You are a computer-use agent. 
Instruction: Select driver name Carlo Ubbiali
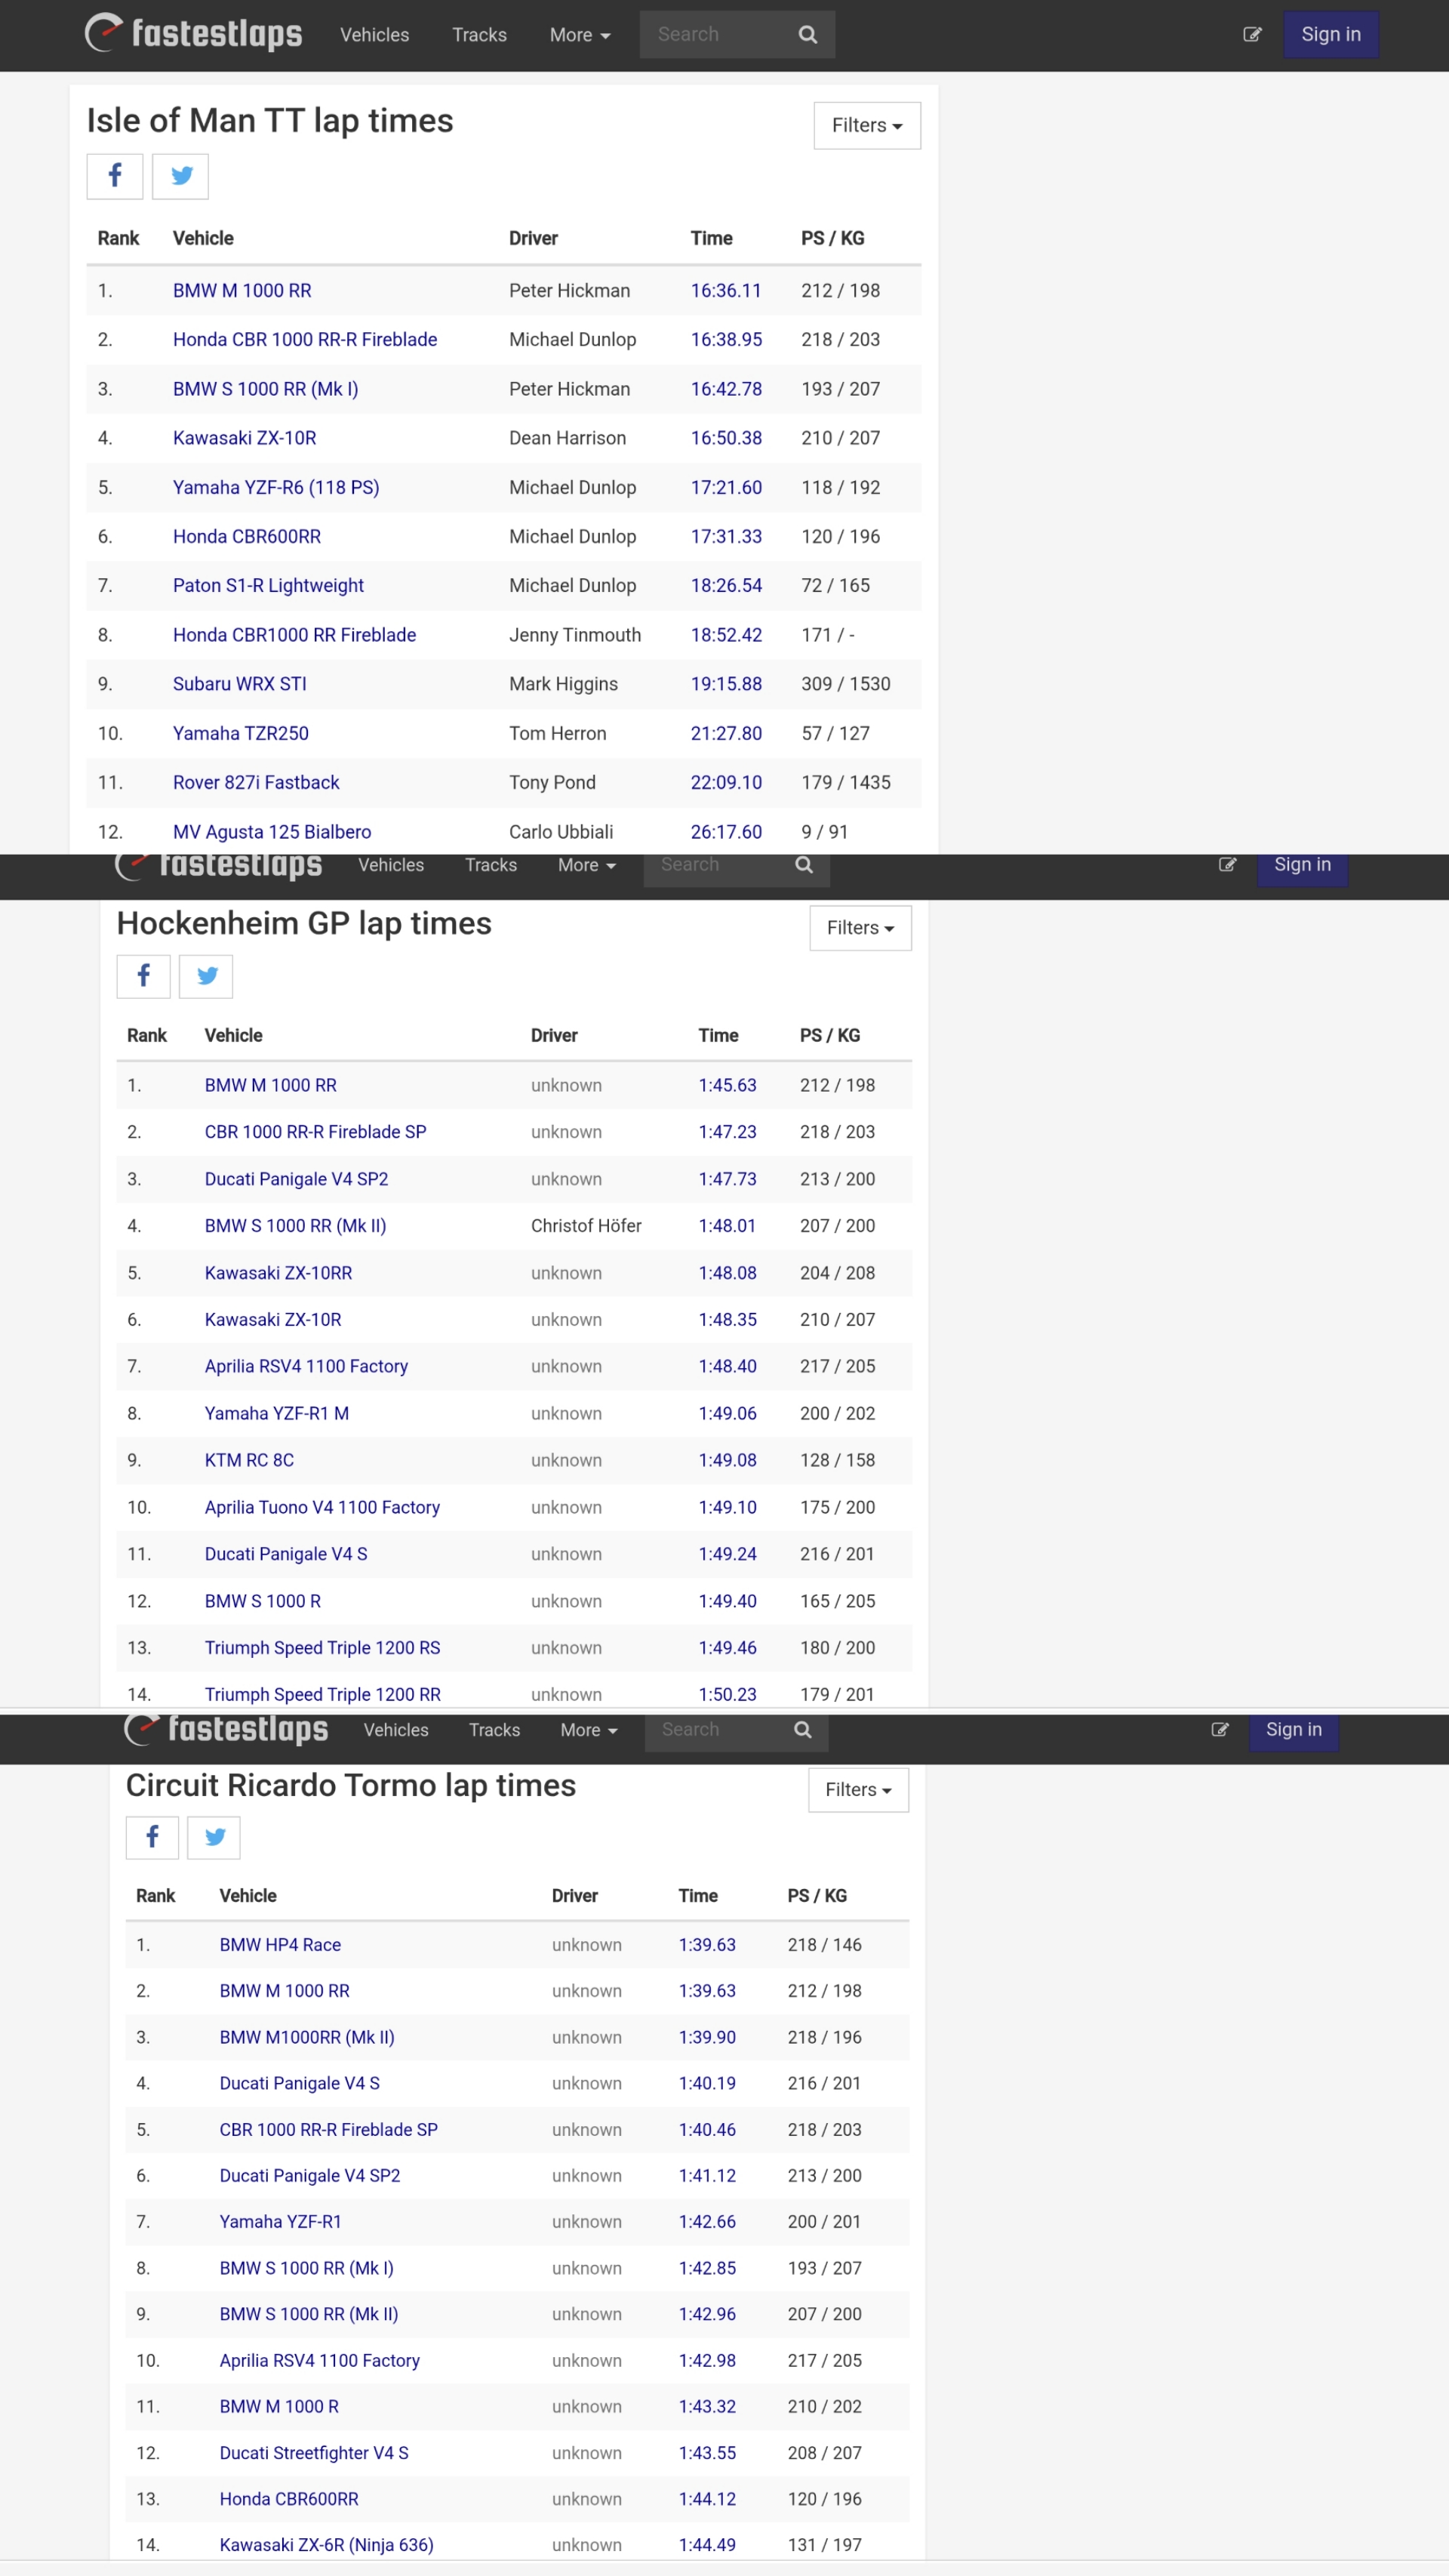pos(561,833)
